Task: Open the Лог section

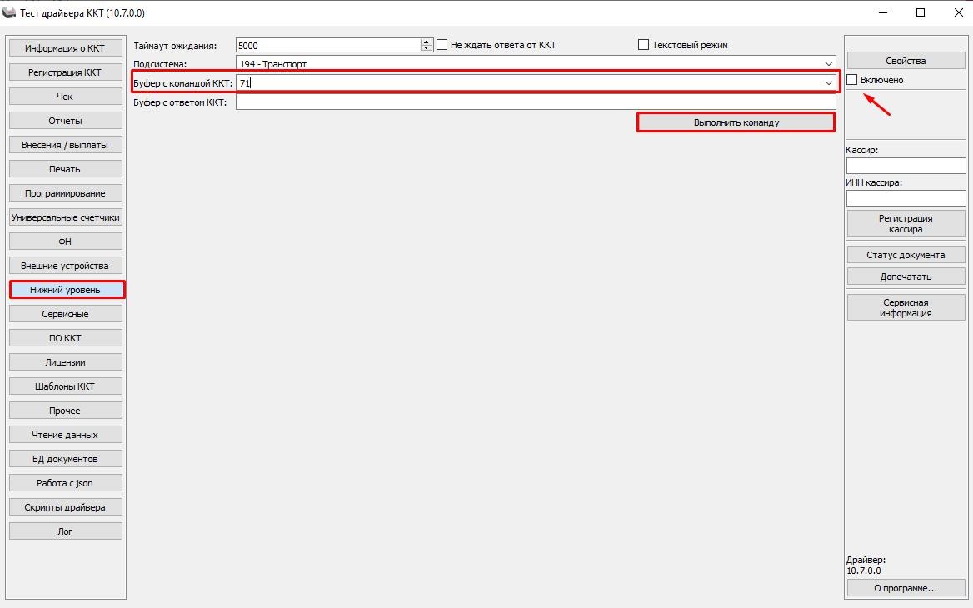Action: tap(65, 531)
